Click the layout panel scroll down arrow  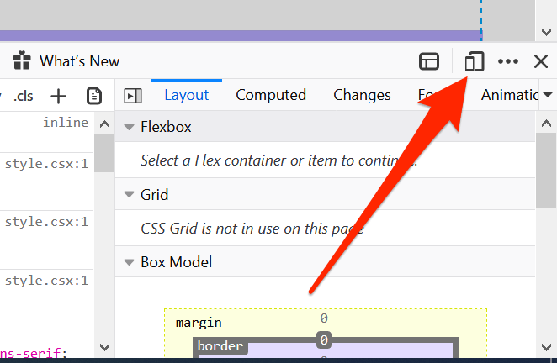[x=544, y=346]
